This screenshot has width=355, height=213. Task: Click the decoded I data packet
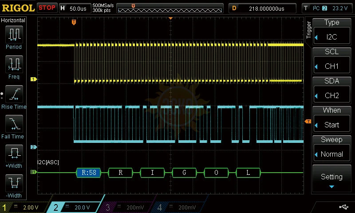(x=152, y=173)
